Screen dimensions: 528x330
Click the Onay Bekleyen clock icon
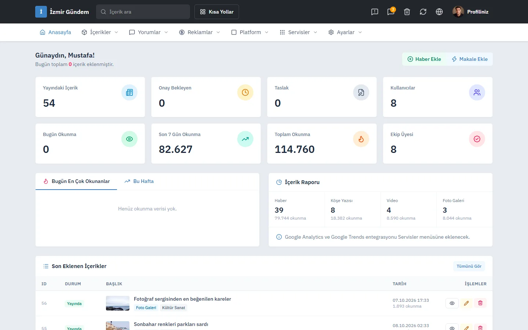(245, 92)
